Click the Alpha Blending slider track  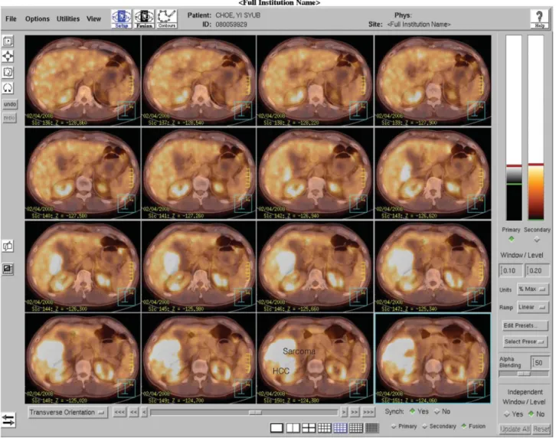point(524,374)
